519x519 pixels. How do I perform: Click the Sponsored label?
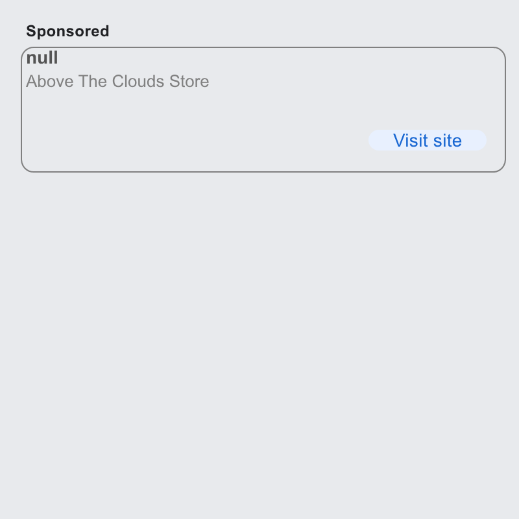coord(67,31)
